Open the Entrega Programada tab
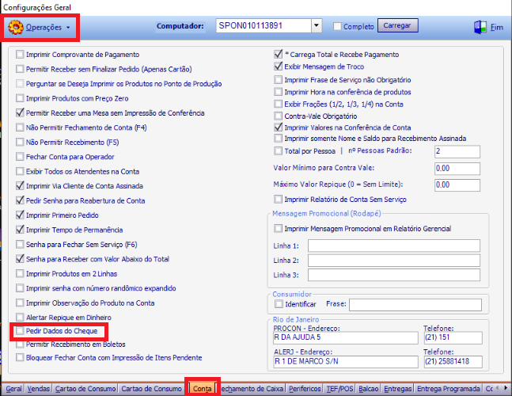 pos(449,389)
